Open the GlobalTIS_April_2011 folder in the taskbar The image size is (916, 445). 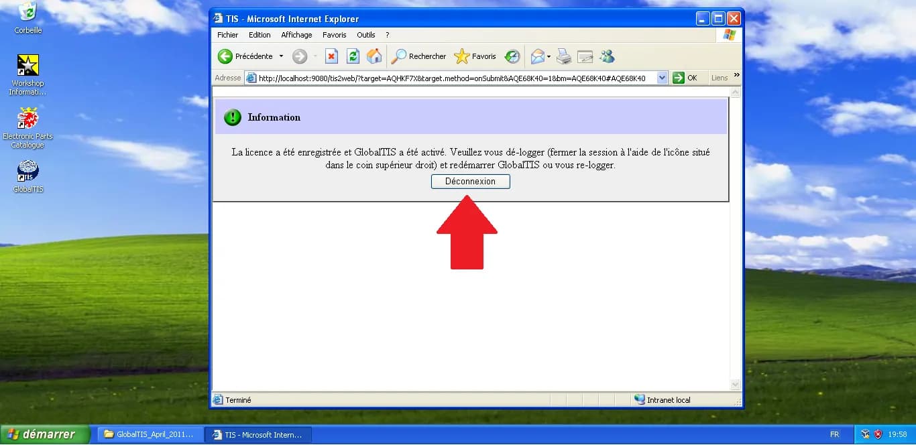point(150,434)
